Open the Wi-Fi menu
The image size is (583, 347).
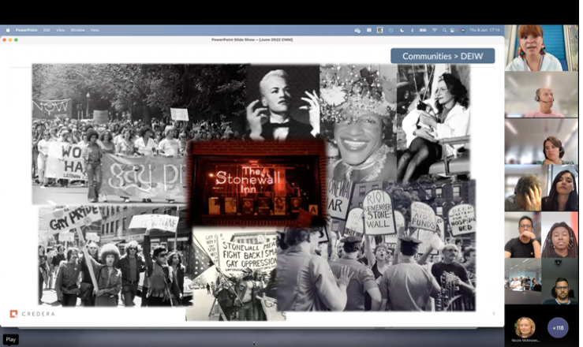pos(434,31)
